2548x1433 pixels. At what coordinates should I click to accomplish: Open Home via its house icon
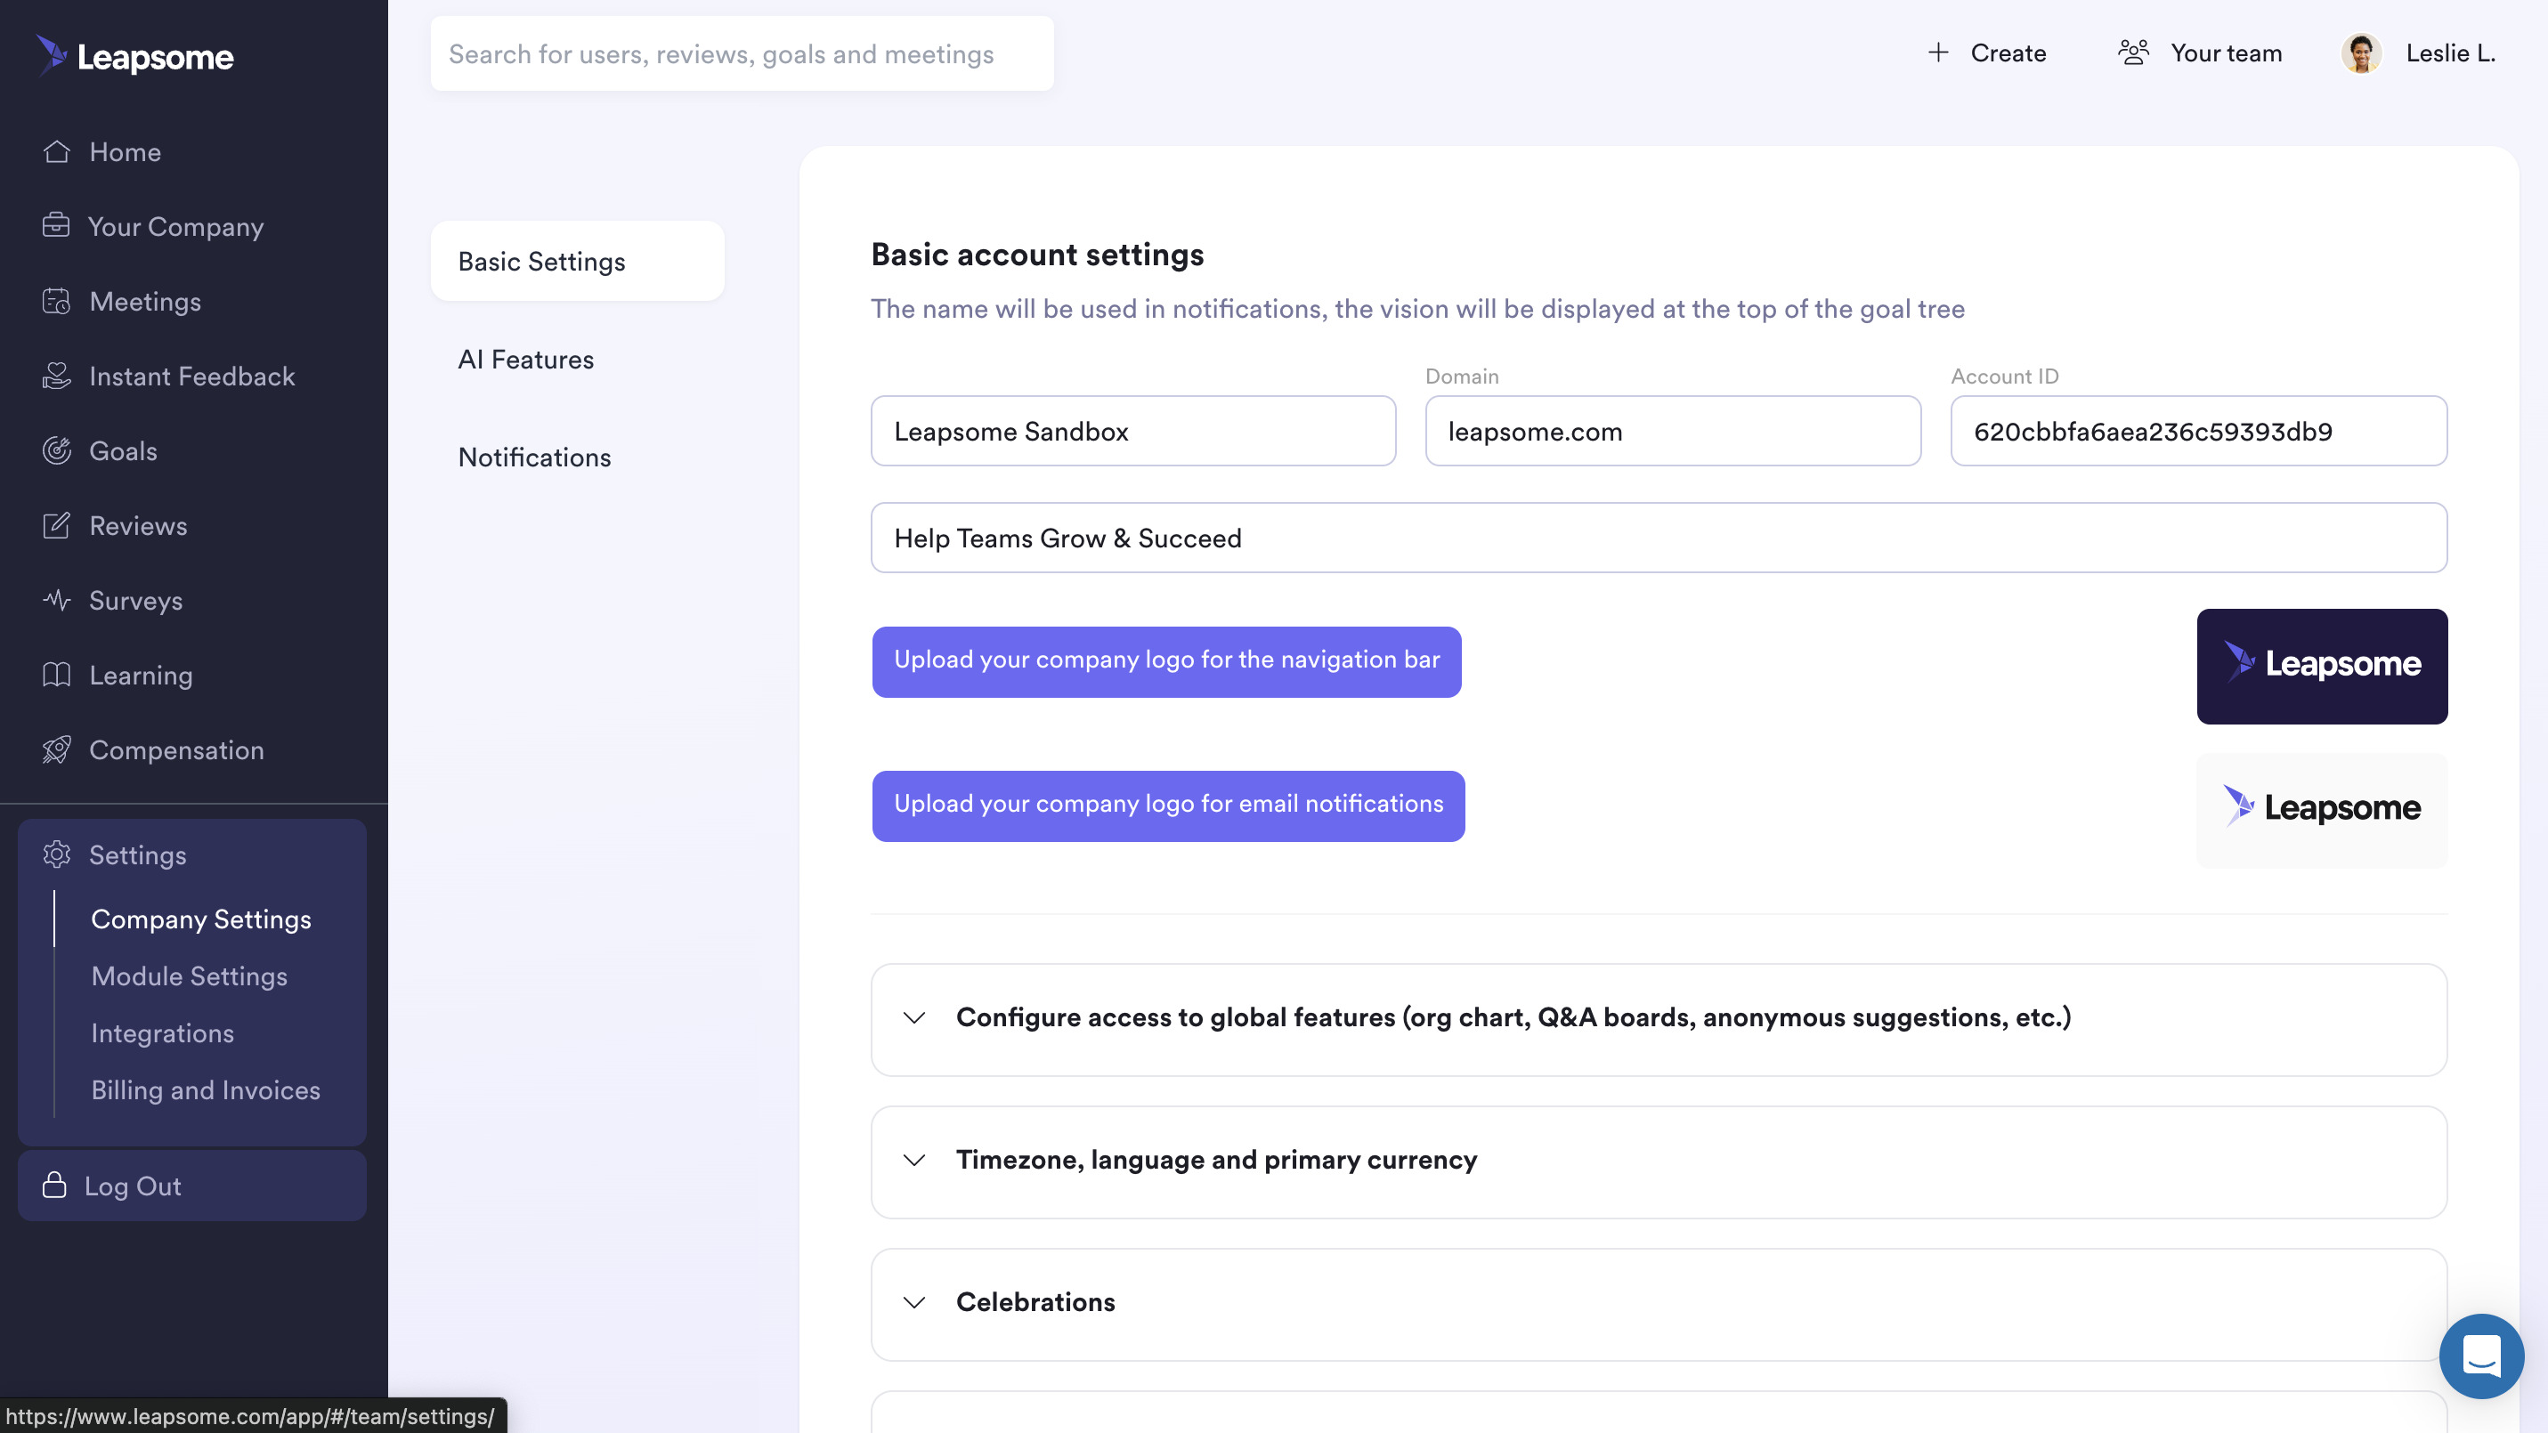click(56, 151)
